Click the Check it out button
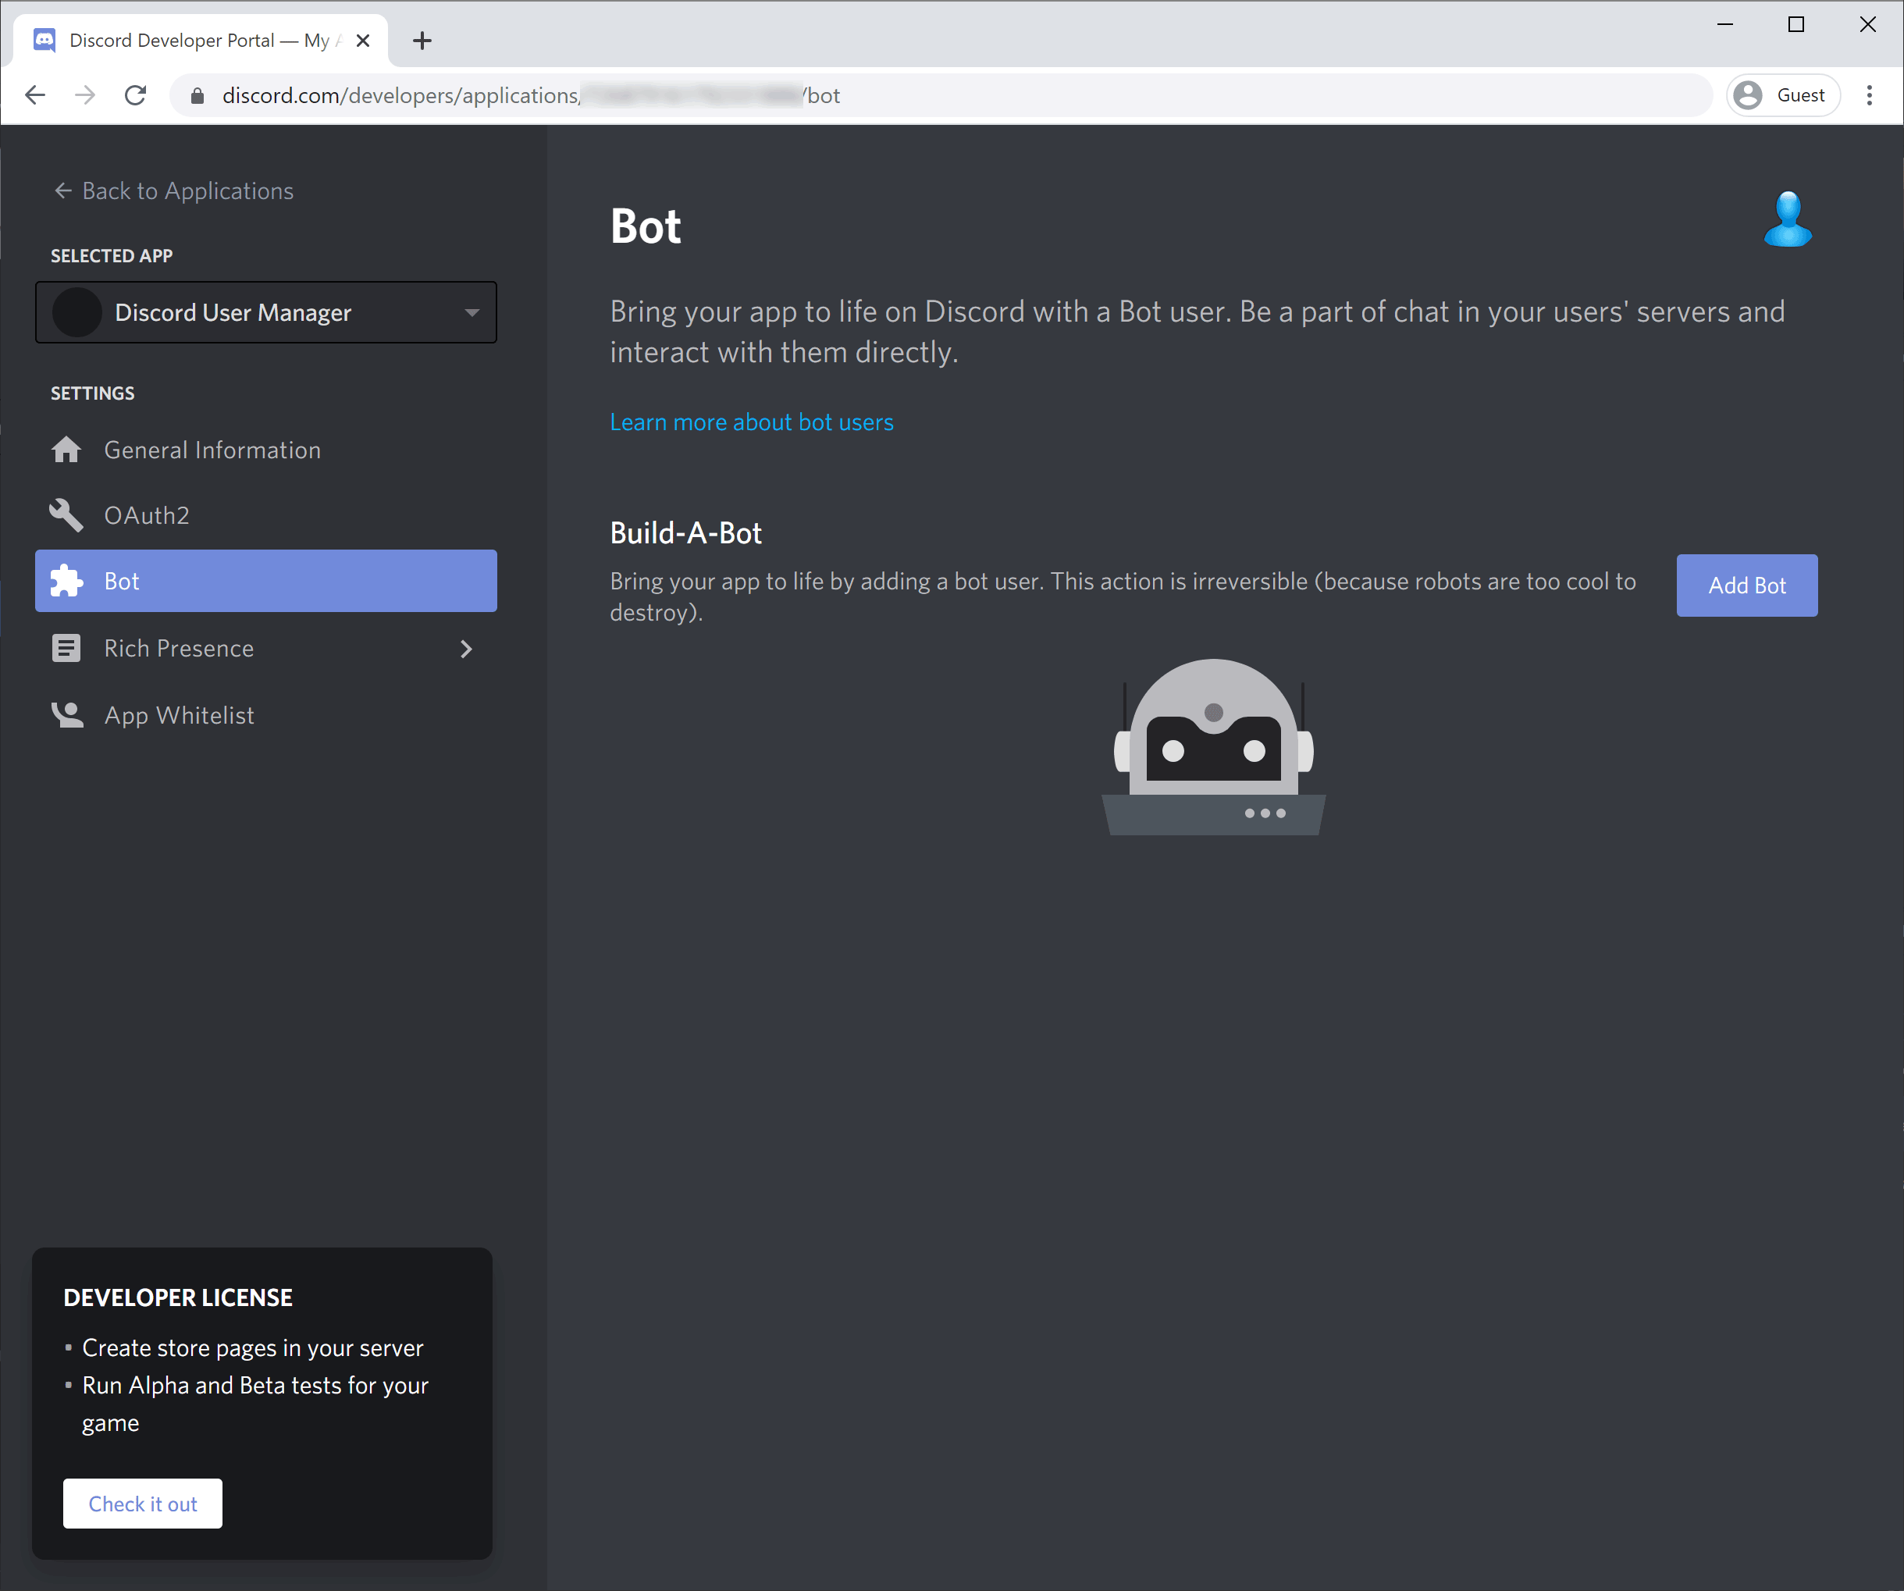The image size is (1904, 1591). tap(142, 1504)
